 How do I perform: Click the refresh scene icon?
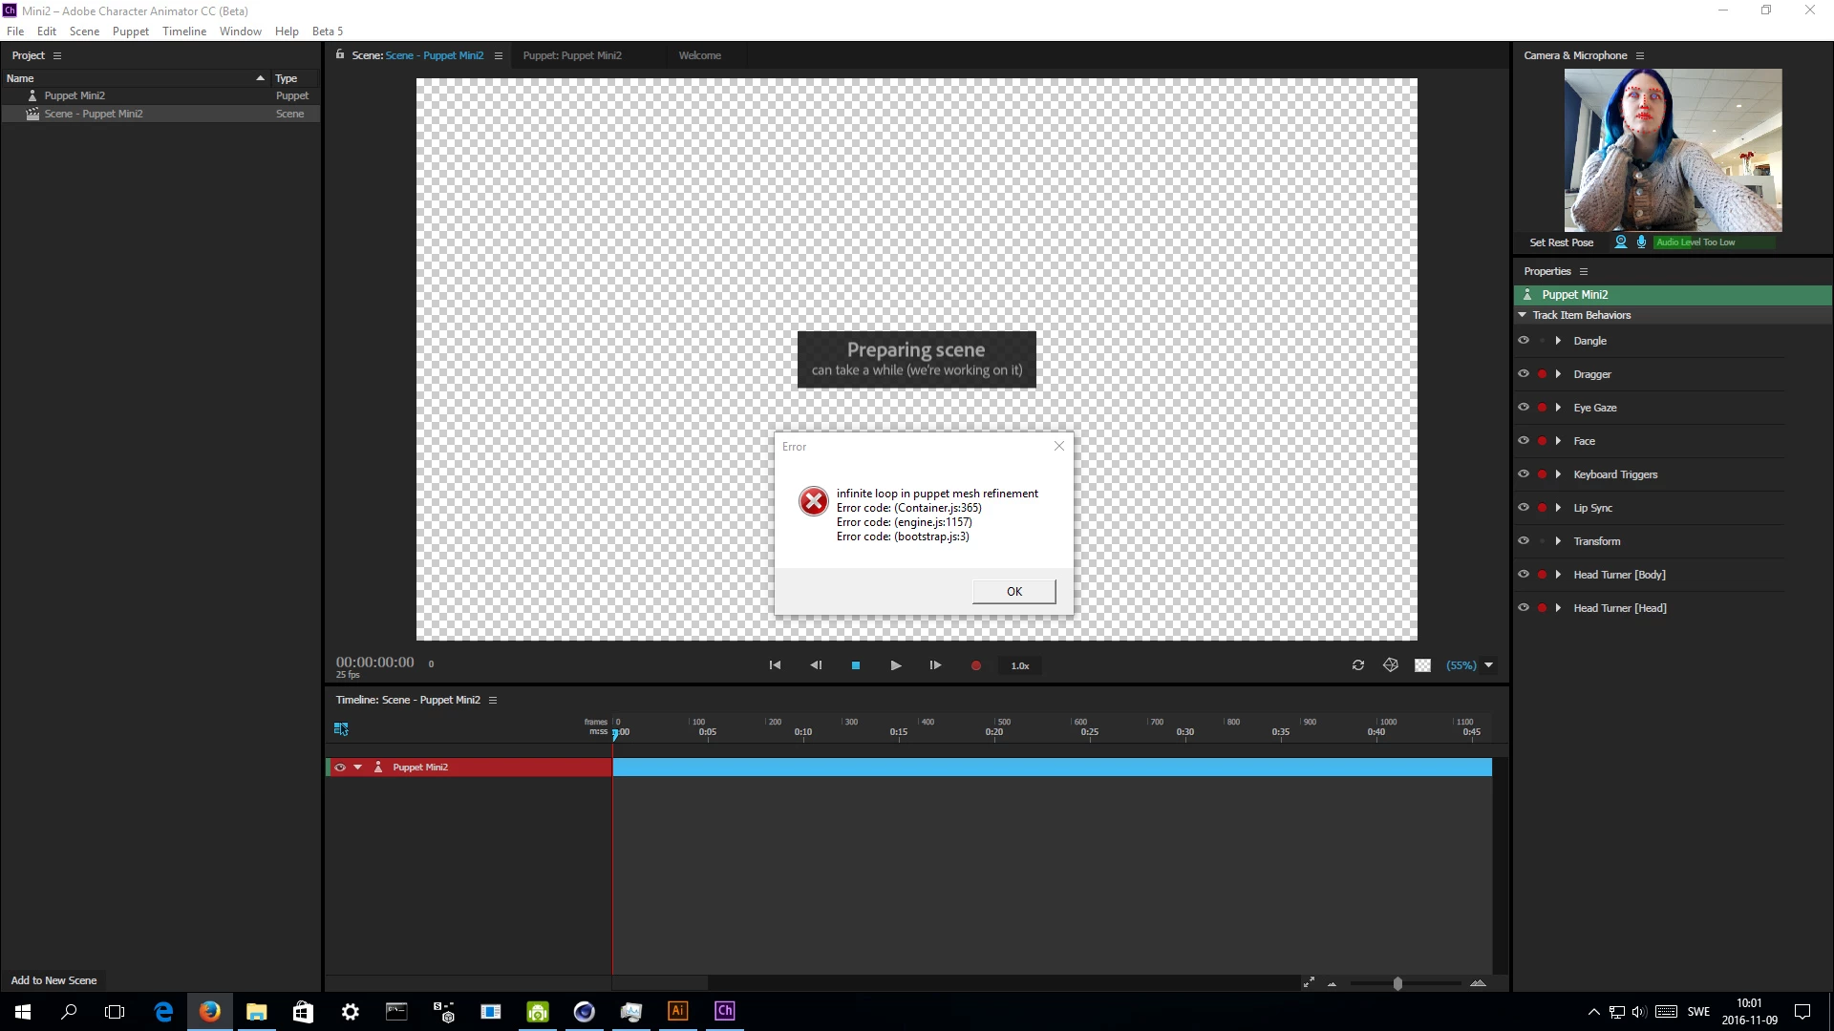pyautogui.click(x=1358, y=665)
